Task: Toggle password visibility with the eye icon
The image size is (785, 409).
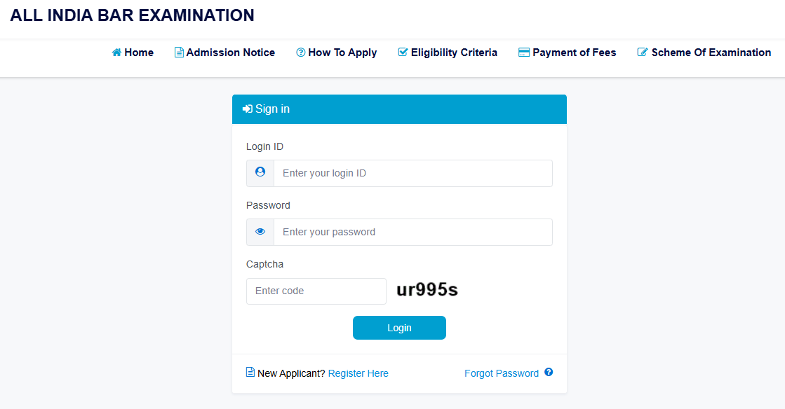Action: pos(260,232)
